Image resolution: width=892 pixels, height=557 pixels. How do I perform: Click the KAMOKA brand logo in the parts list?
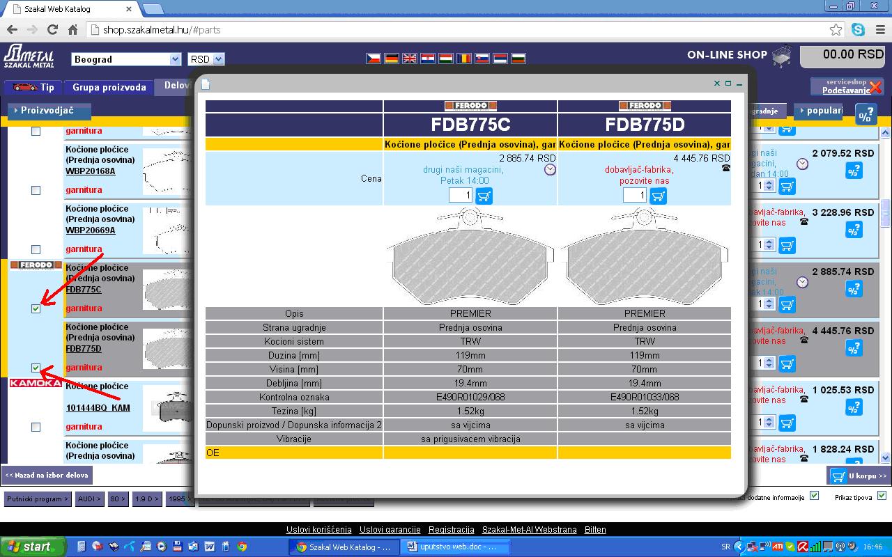tap(36, 383)
